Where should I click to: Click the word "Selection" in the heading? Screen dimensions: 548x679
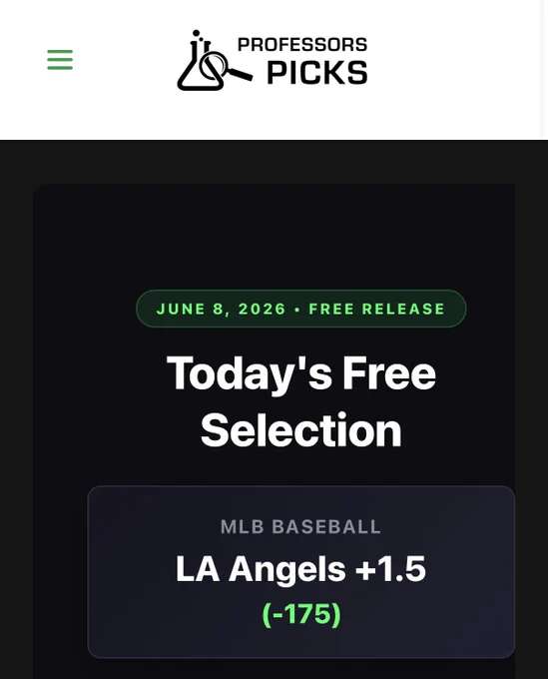pyautogui.click(x=301, y=430)
